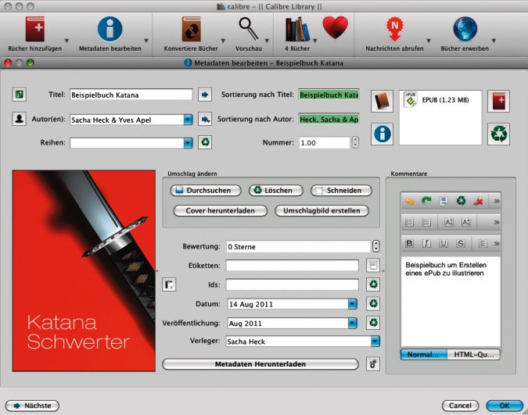Switch to Normal view tab
528x415 pixels.
pos(424,354)
